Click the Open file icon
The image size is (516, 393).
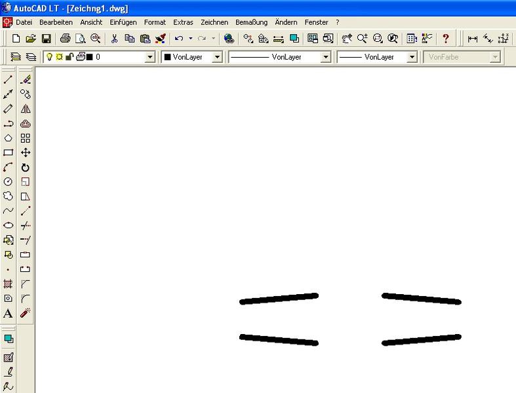point(31,39)
